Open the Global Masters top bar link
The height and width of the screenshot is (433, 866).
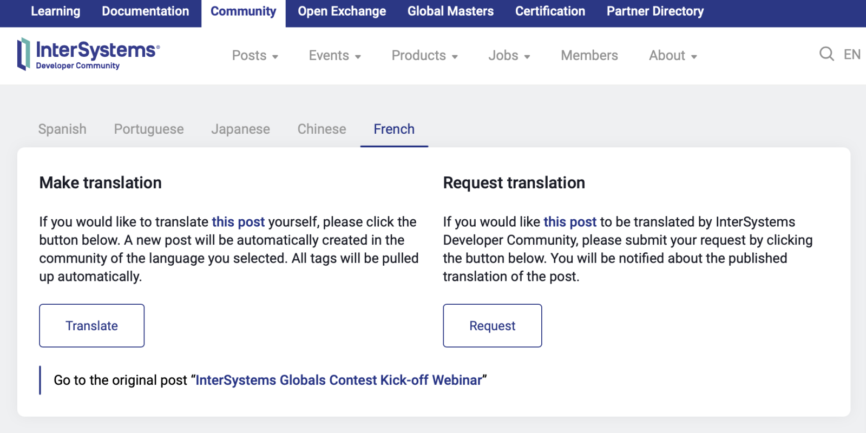coord(450,11)
